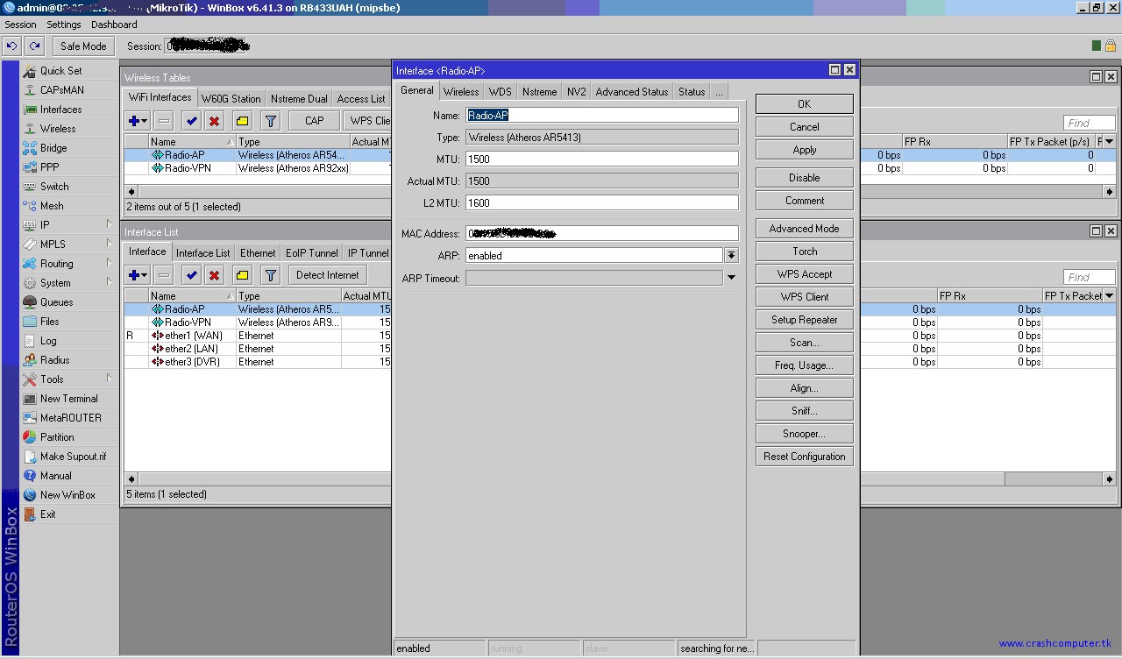Expand the MPLS submenu in the sidebar
Viewport: 1122px width, 659px height.
point(109,244)
